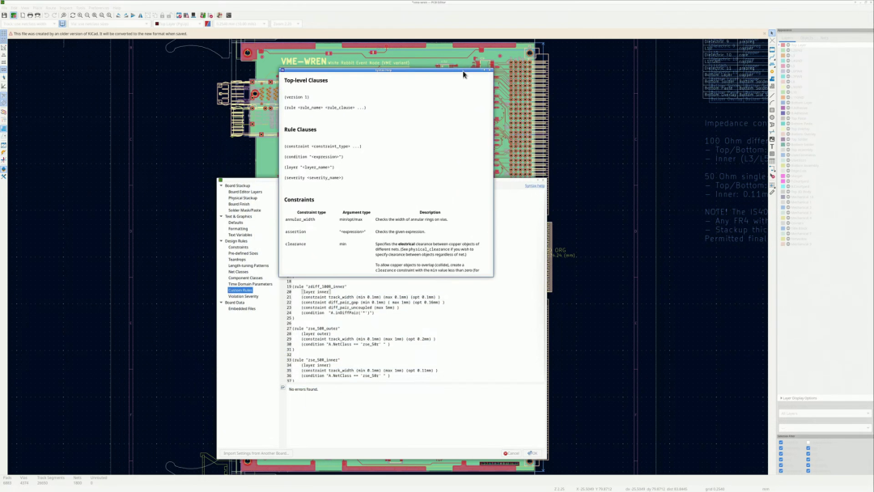Screen dimensions: 874x492
Task: Open the zoom level dropdown
Action: pos(286,24)
